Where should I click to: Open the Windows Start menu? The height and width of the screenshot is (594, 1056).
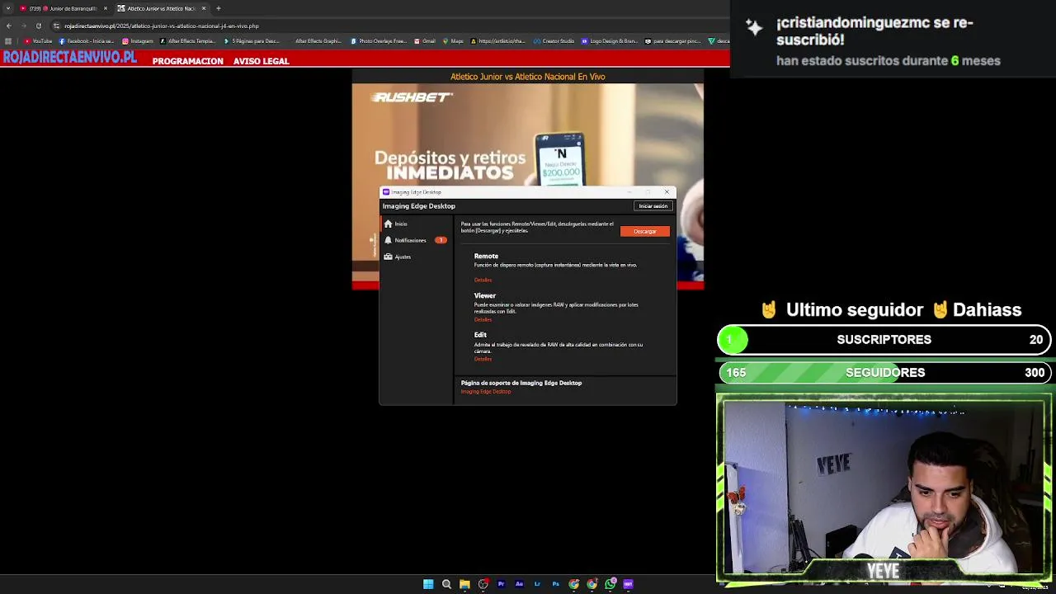pos(428,584)
